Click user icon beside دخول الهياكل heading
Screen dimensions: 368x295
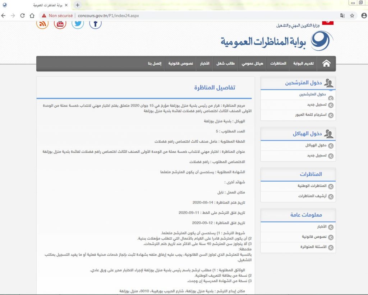click(x=328, y=134)
